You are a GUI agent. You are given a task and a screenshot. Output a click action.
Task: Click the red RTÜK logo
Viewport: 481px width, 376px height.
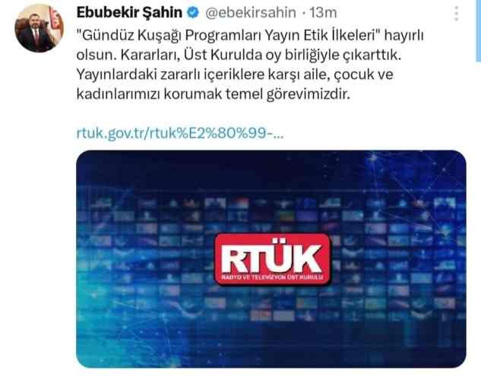pyautogui.click(x=273, y=260)
